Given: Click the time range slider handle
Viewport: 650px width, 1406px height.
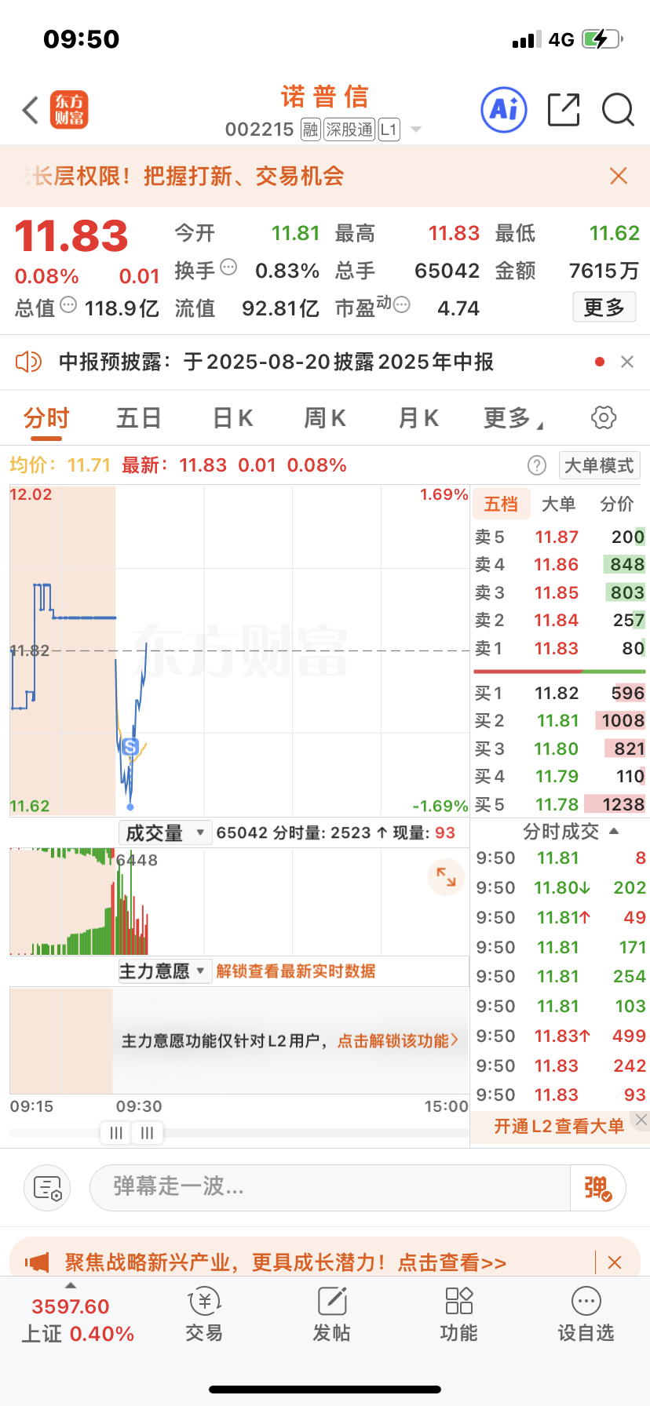Looking at the screenshot, I should pyautogui.click(x=132, y=1133).
